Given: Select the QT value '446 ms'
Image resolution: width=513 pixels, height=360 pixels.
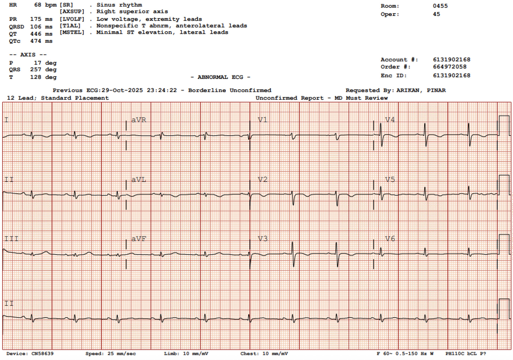Looking at the screenshot, I should pyautogui.click(x=41, y=34).
